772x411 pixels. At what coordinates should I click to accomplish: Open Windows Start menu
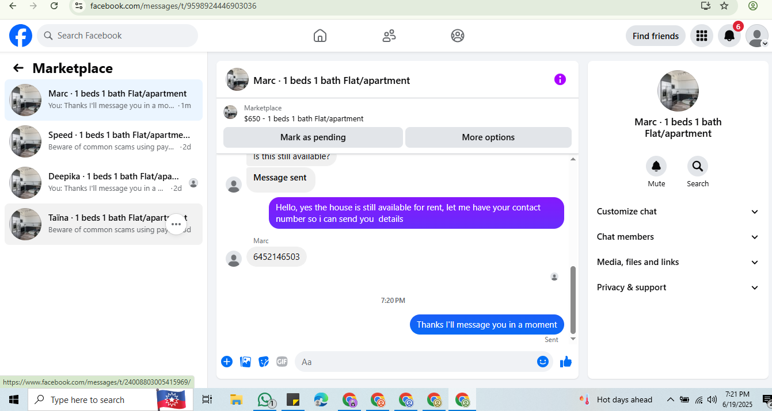point(13,400)
